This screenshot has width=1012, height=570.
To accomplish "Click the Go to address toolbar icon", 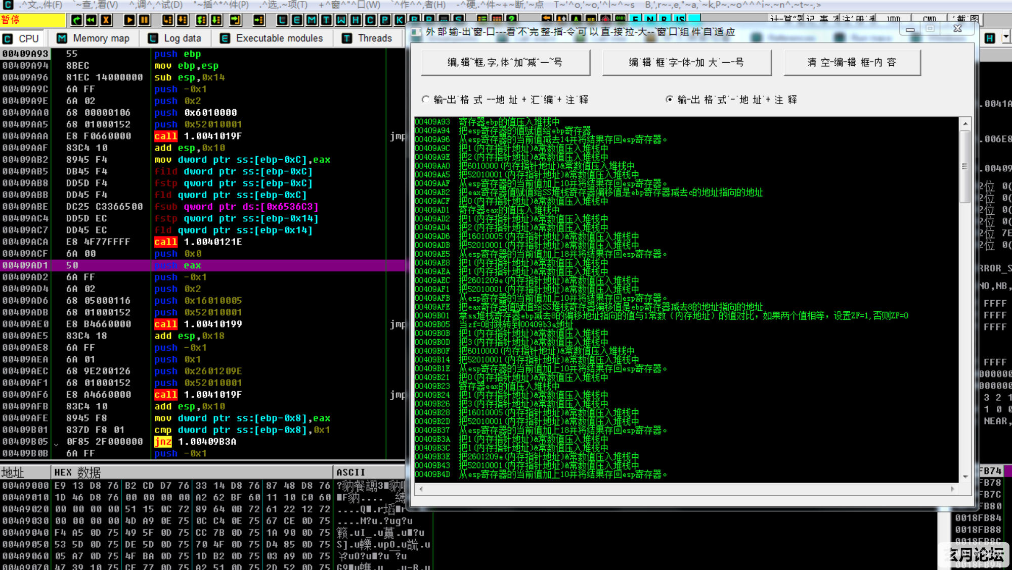I will point(259,20).
